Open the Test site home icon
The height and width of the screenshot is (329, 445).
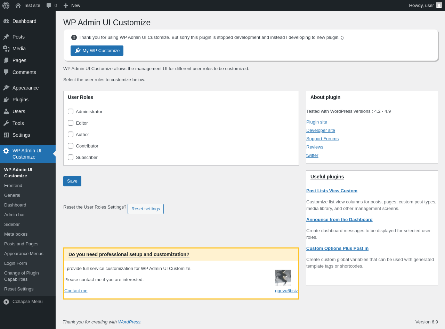tap(18, 6)
